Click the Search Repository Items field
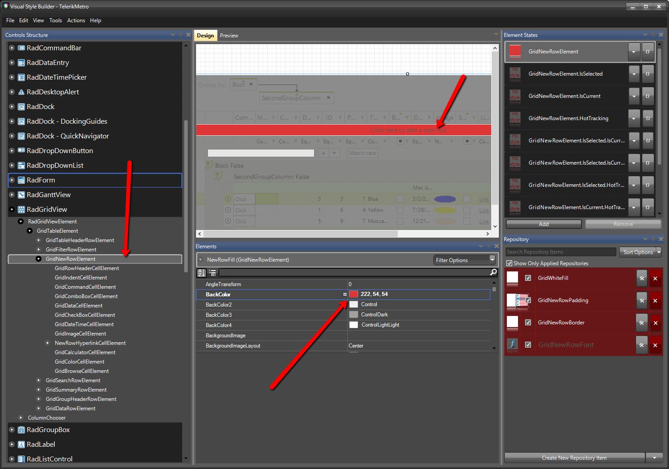This screenshot has height=469, width=669. pos(561,252)
